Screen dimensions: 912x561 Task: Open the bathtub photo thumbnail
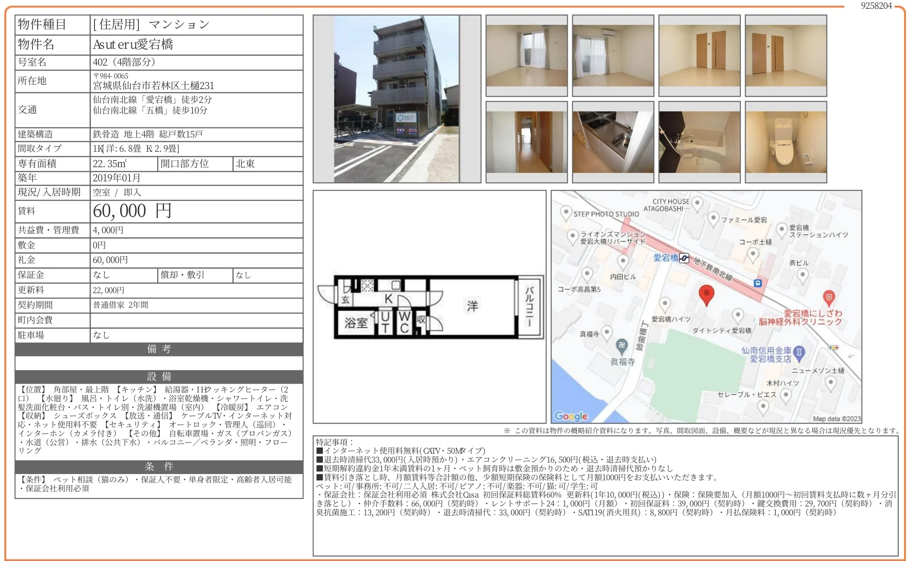point(700,142)
